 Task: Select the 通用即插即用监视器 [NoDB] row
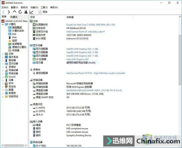[81, 63]
